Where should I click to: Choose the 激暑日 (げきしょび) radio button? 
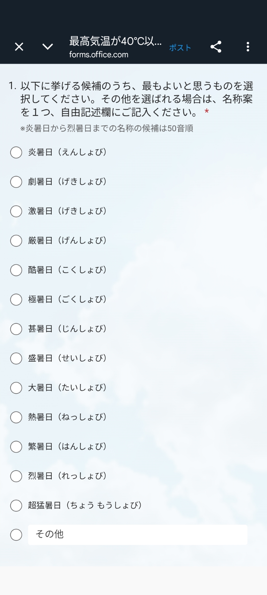point(16,211)
